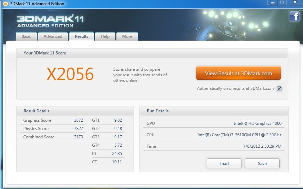Switch to the Basic tab
This screenshot has height=189, width=303.
click(26, 36)
